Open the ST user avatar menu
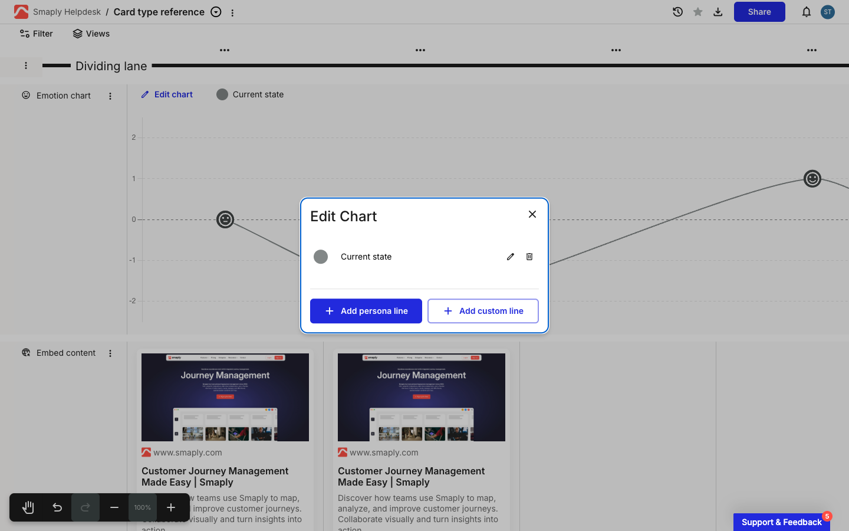 pyautogui.click(x=828, y=12)
